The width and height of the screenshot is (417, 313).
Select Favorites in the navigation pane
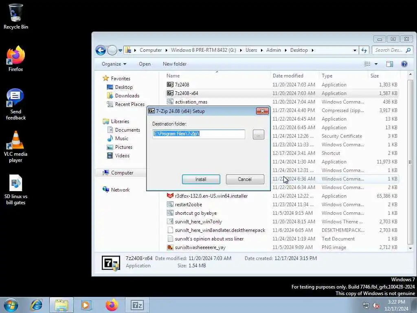click(117, 79)
